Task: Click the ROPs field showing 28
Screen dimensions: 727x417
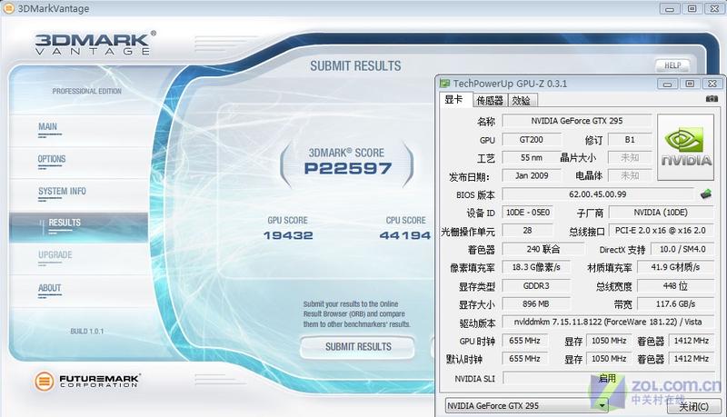Action: point(528,230)
